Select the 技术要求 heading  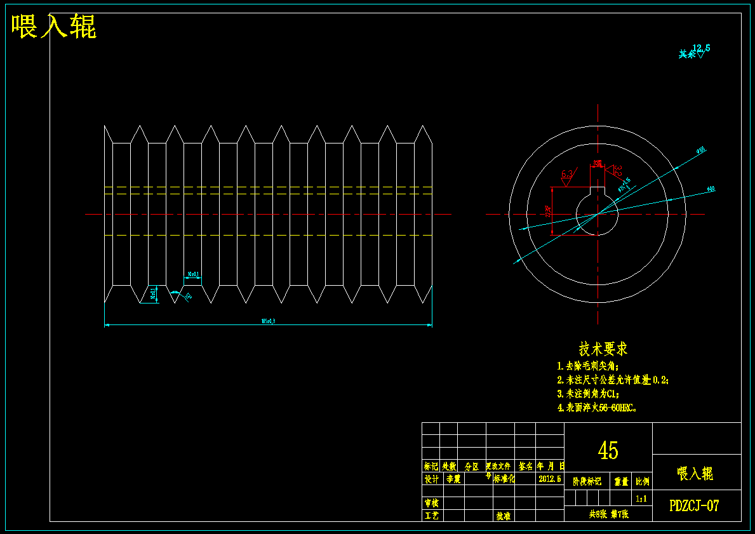pos(603,349)
